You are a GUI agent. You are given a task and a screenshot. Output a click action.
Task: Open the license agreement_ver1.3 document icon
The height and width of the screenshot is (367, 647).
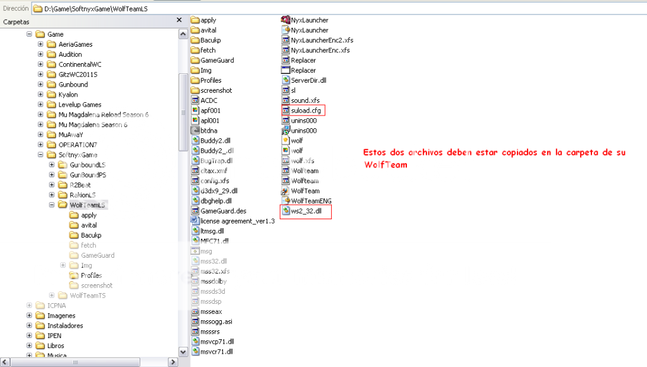point(195,221)
